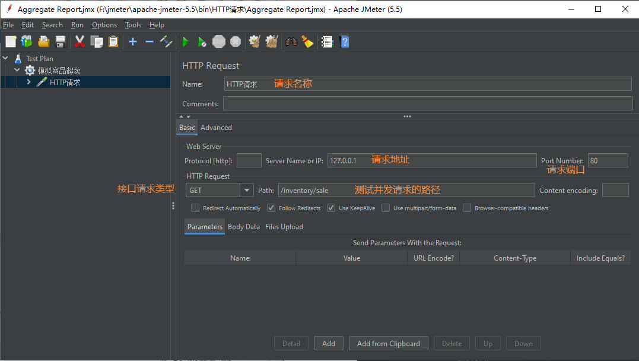Click the Down button
This screenshot has width=639, height=361.
523,343
